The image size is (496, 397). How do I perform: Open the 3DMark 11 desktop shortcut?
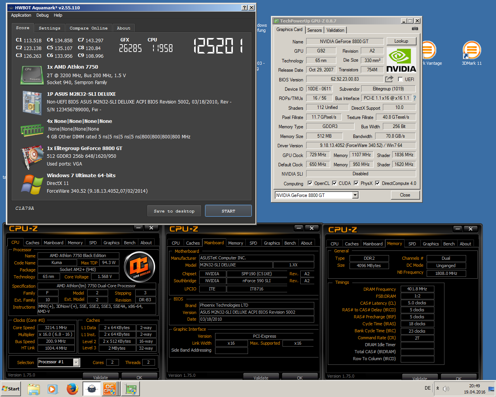click(472, 53)
